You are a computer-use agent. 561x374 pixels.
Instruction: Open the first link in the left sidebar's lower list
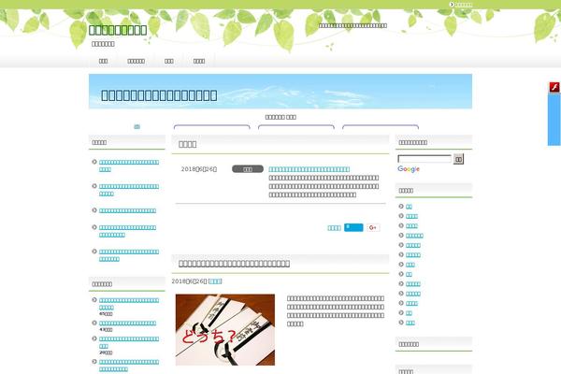129,304
